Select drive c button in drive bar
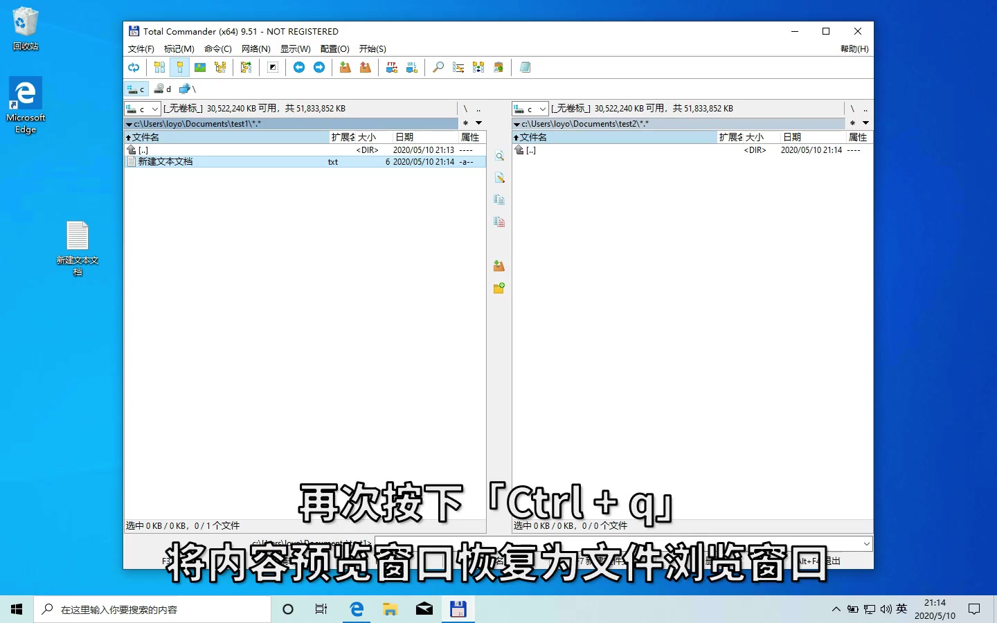 [x=136, y=89]
